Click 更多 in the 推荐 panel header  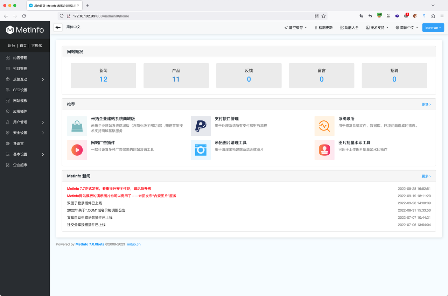tap(426, 104)
